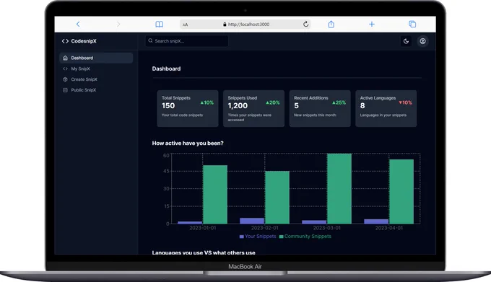
Task: Click the search magnifier icon
Action: (151, 40)
